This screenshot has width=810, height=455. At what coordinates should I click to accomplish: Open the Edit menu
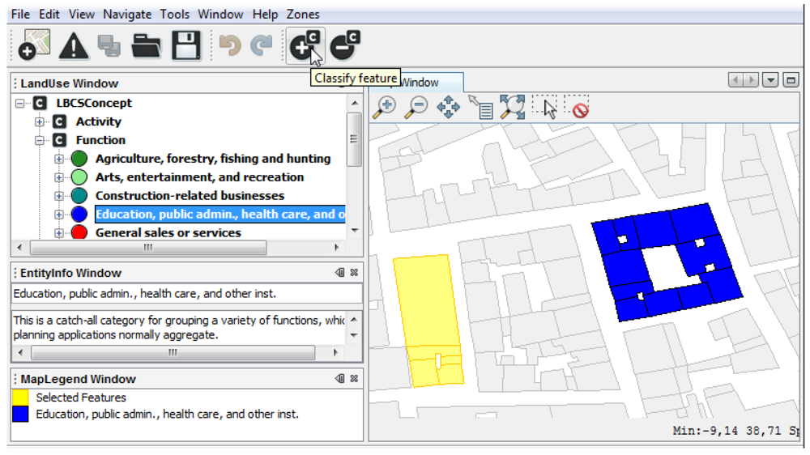(49, 14)
